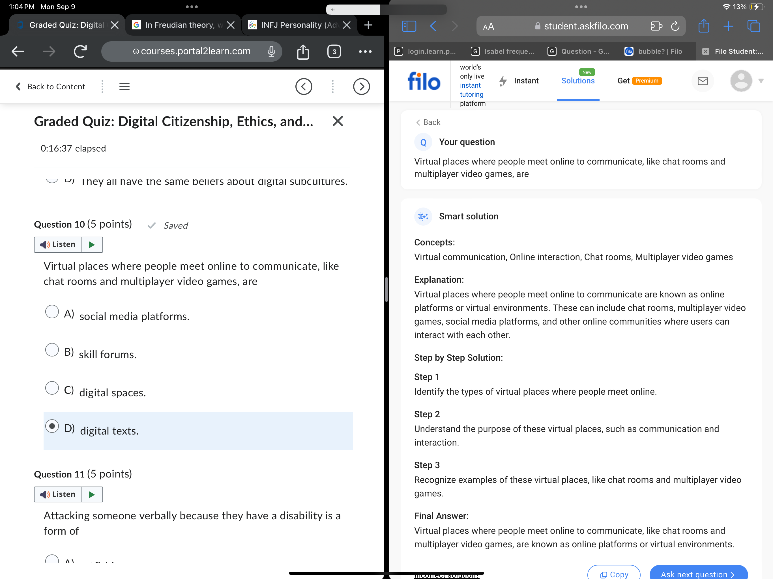Select option B skill forums
Image resolution: width=773 pixels, height=579 pixels.
coord(52,349)
